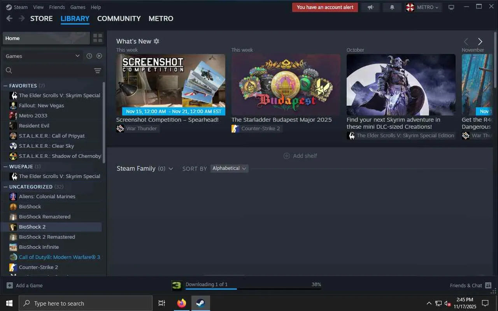Image resolution: width=498 pixels, height=311 pixels.
Task: Show previous What's New items
Action: [466, 42]
